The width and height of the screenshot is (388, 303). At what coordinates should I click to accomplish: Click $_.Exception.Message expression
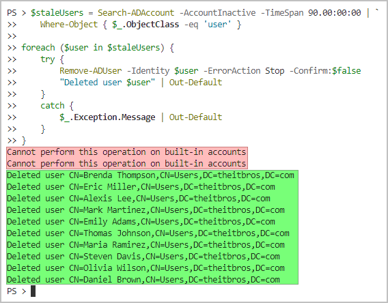tap(107, 117)
